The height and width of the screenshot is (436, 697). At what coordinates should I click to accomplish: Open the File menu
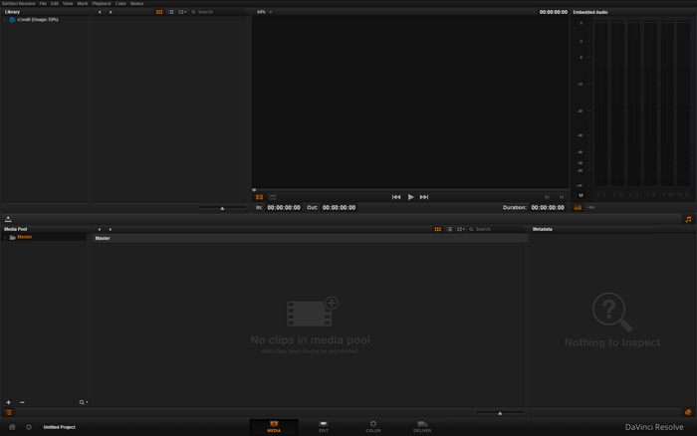[x=43, y=3]
